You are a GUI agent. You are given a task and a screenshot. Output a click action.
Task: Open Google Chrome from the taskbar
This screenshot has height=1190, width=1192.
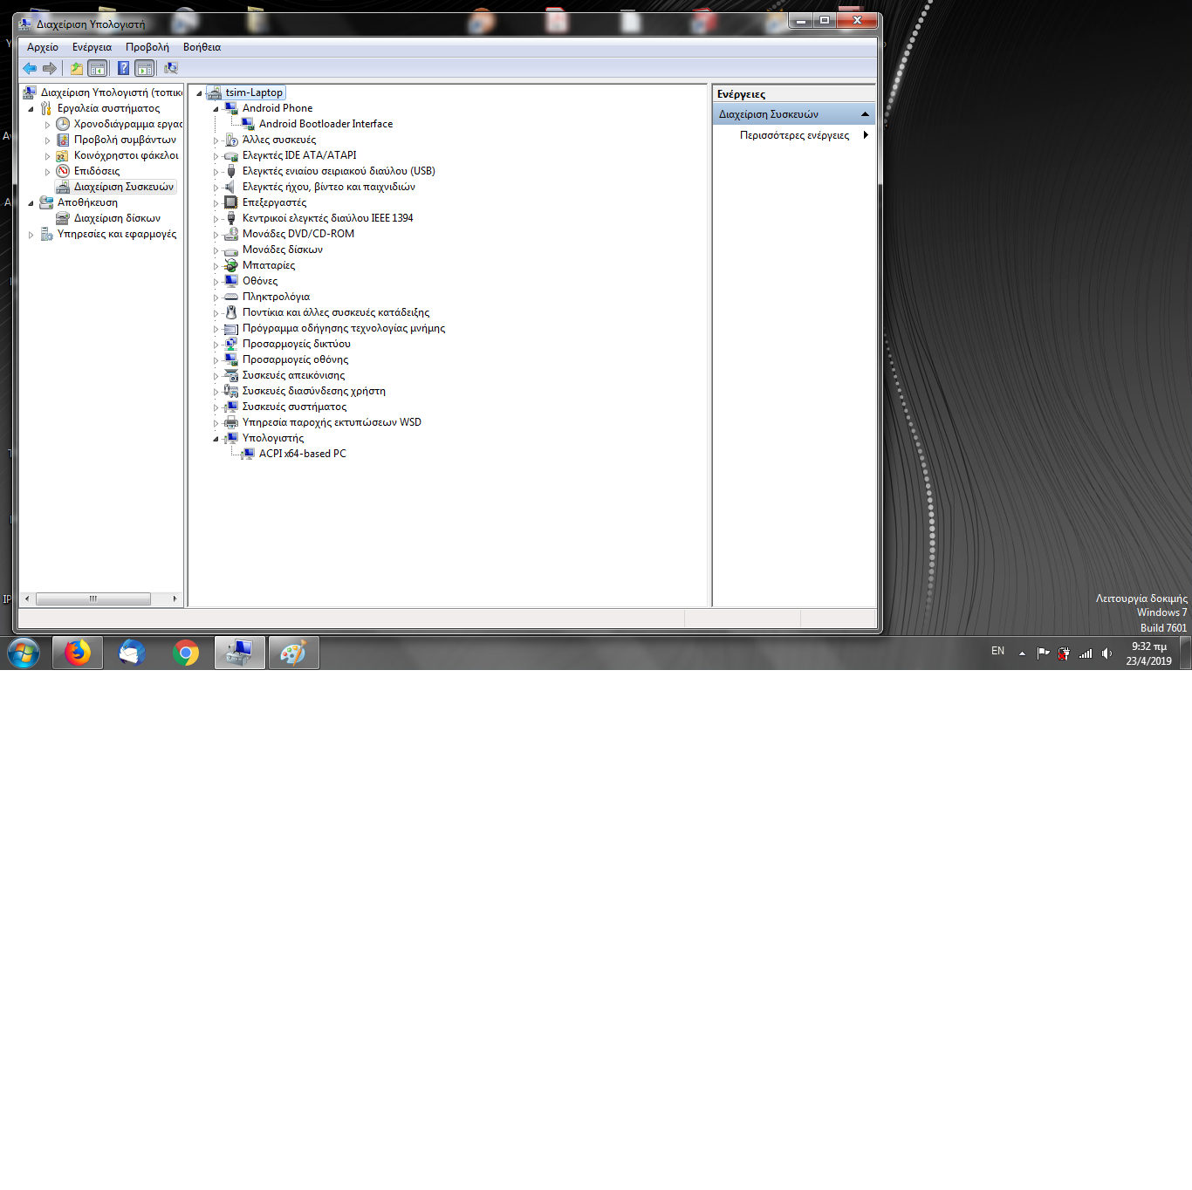point(186,653)
